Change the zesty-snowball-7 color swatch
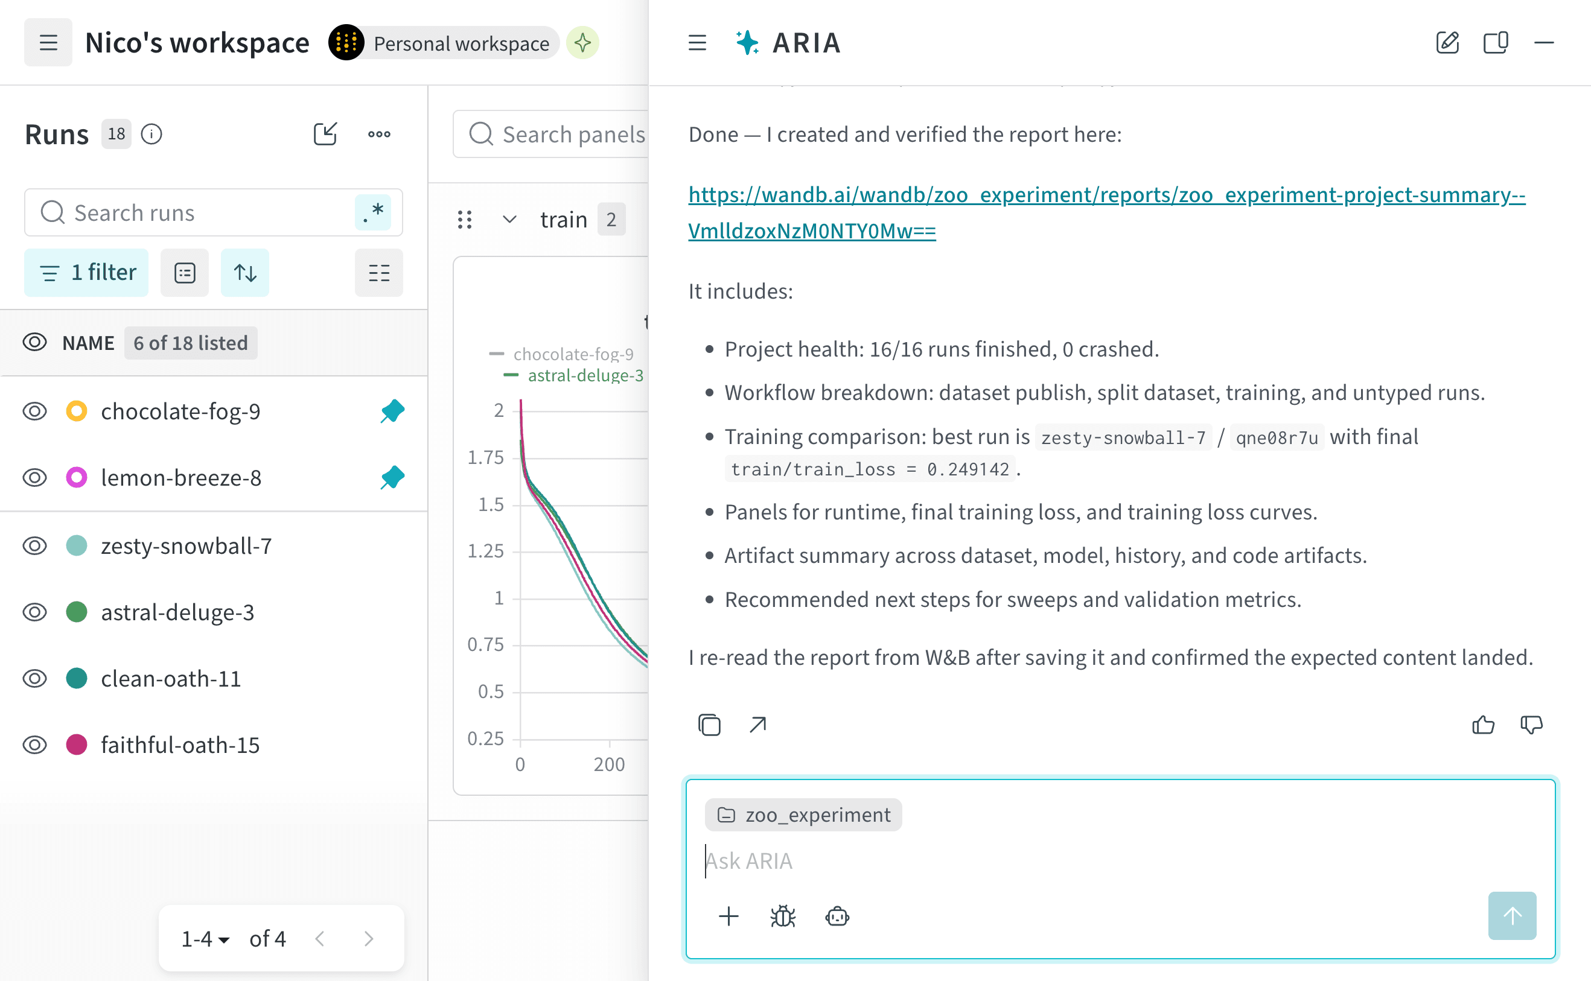This screenshot has height=981, width=1591. click(77, 545)
